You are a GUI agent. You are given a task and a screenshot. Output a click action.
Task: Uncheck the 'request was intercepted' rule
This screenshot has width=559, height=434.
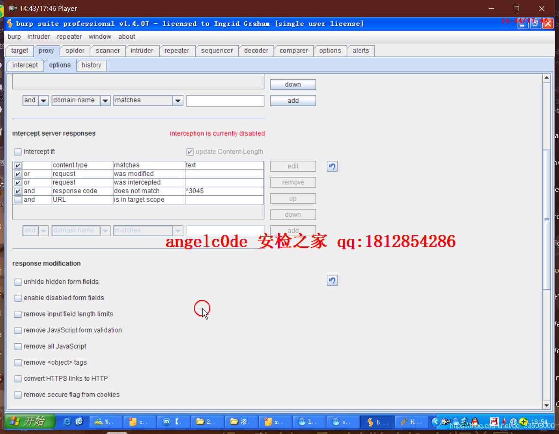pyautogui.click(x=18, y=182)
